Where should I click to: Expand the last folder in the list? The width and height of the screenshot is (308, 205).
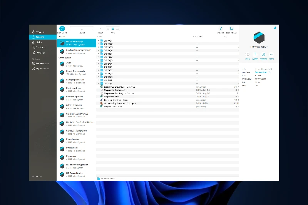point(98,83)
